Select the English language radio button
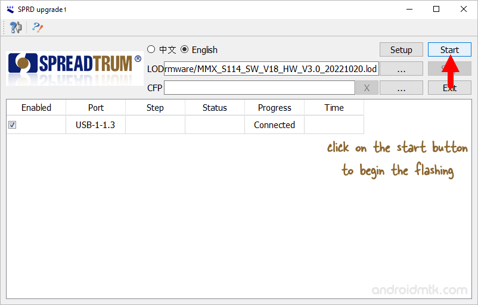The image size is (478, 305). (x=185, y=50)
